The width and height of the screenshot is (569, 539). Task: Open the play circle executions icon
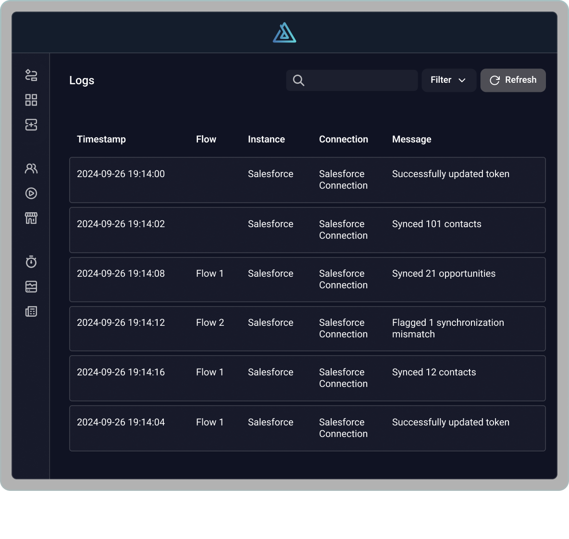(x=31, y=193)
